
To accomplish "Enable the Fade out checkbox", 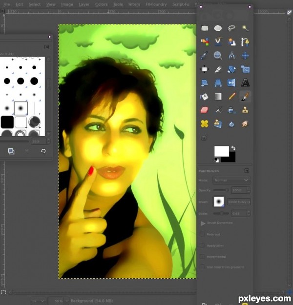I will pyautogui.click(x=202, y=234).
